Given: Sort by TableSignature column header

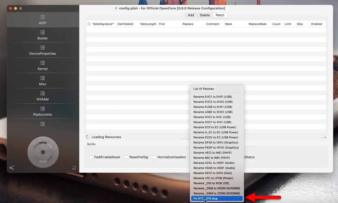Looking at the screenshot, I should pos(103,24).
